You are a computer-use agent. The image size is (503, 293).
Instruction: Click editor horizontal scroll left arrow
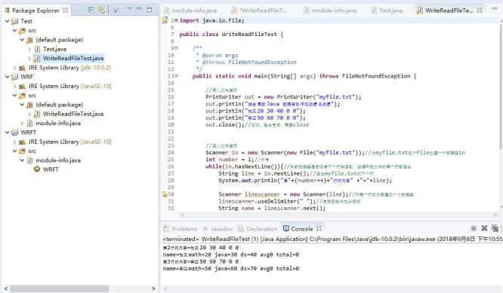183,215
